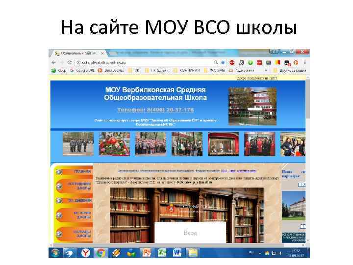Open the cadets parade thumbnail photo
Viewport: 353px width, 265px height.
(78, 144)
